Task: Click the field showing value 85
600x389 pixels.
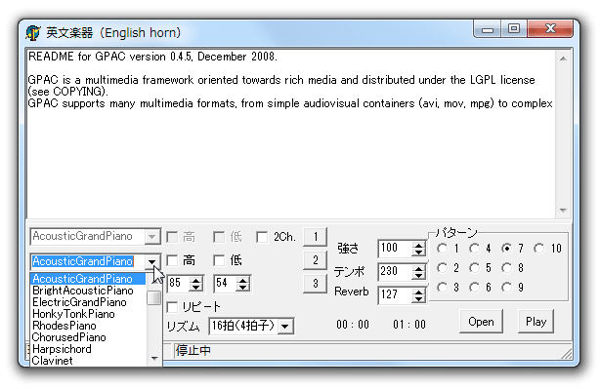Action: (x=179, y=284)
